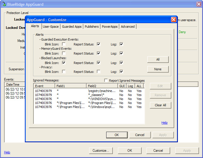Uncheck Report Status for MemoryGuard Events
The width and height of the screenshot is (203, 158).
[x=99, y=53]
